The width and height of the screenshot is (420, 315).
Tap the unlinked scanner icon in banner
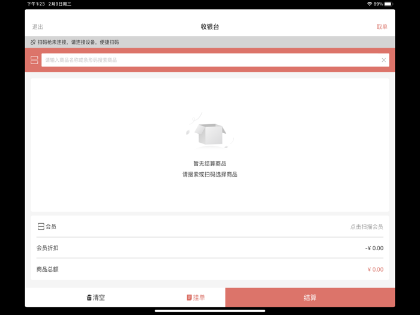pyautogui.click(x=33, y=42)
